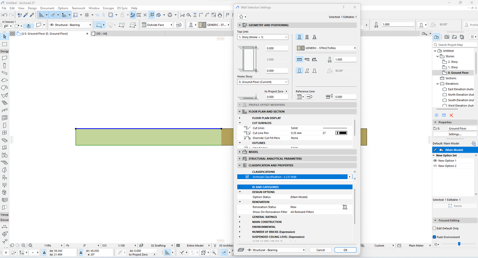Click Settings... button under Properties
Screen dimensions: 478x258
[x=455, y=134]
